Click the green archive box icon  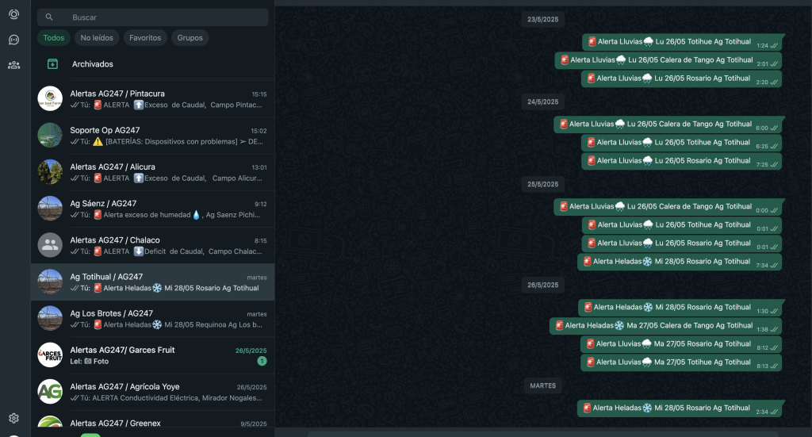(52, 64)
